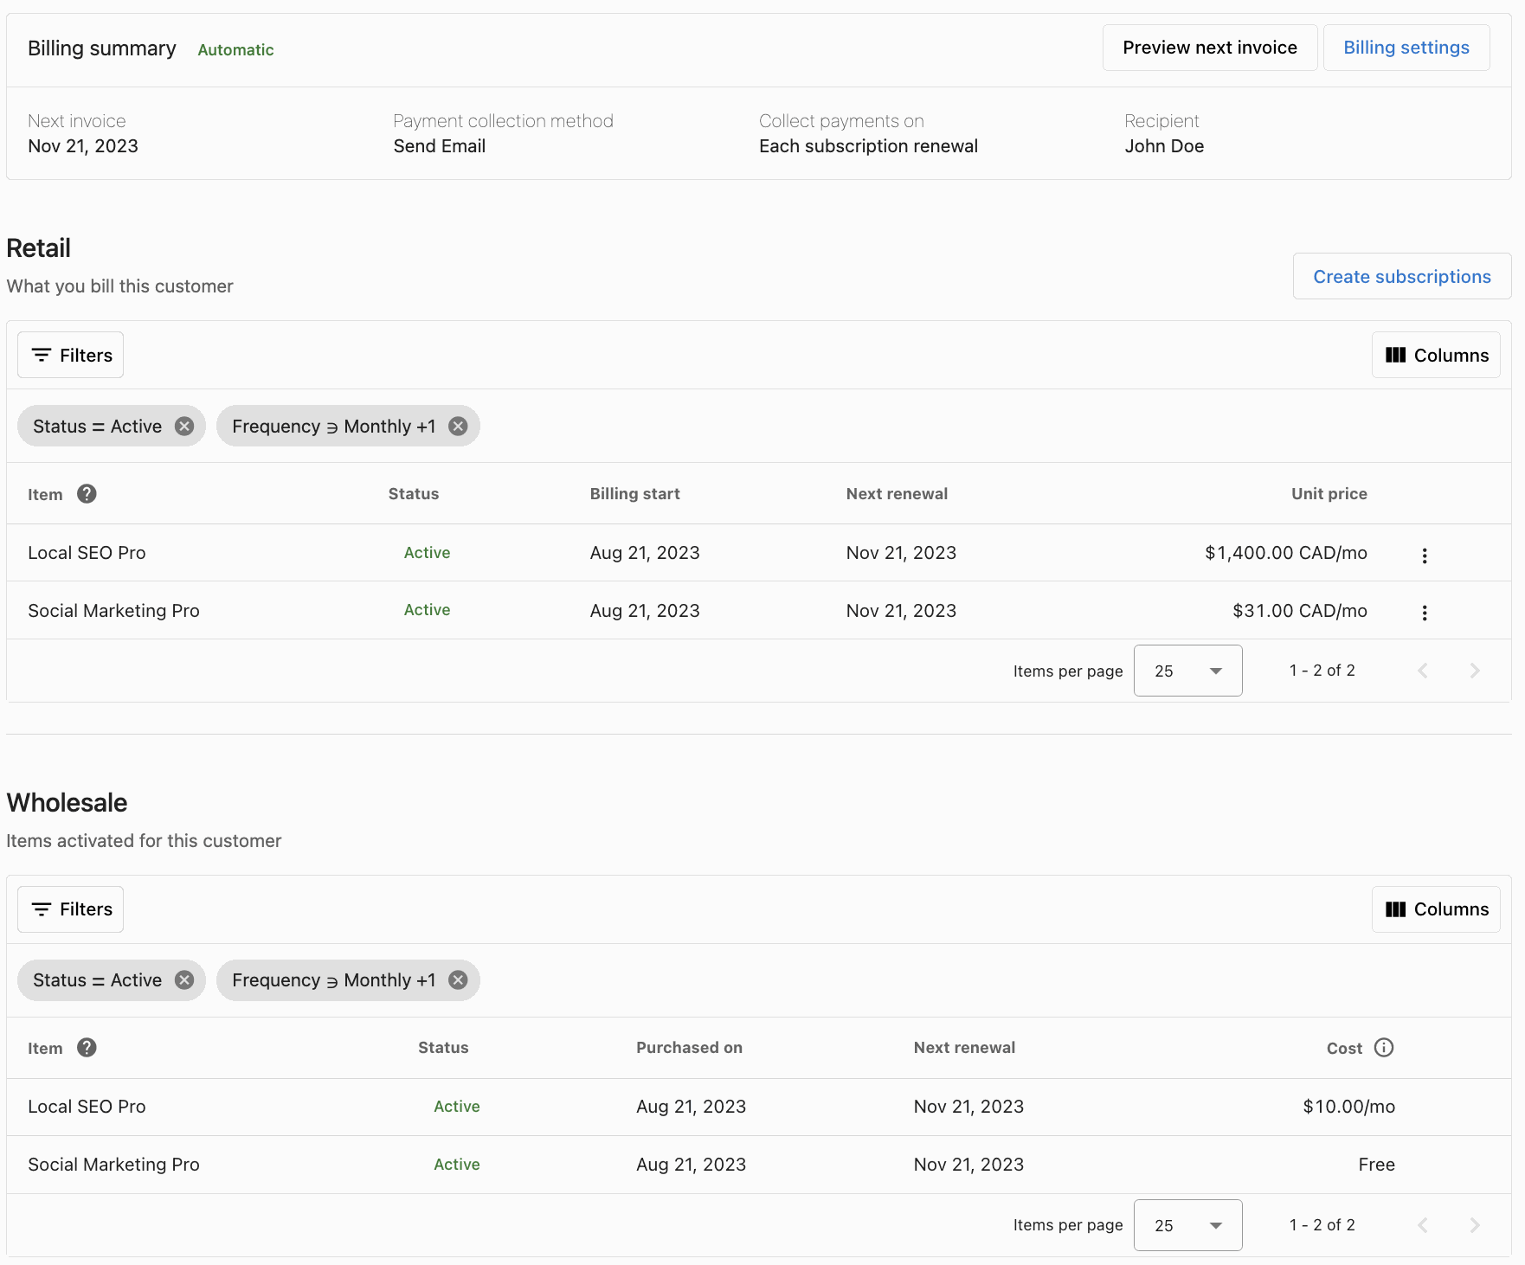Open the help icon beside Wholesale Item header

[87, 1048]
